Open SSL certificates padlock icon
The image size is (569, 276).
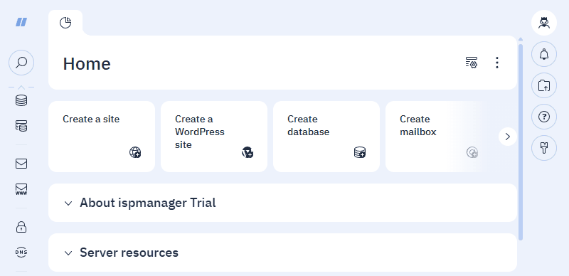(21, 227)
